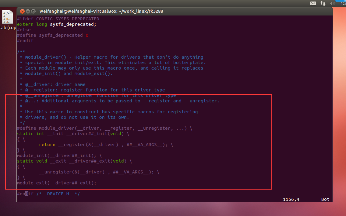The image size is (346, 216).
Task: Click the '1156,4' cursor position in status line
Action: tap(291, 199)
